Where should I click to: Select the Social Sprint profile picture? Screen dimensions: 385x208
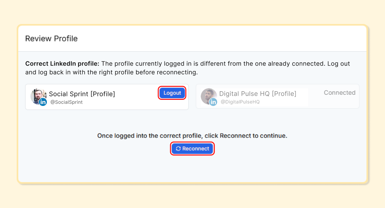point(39,96)
